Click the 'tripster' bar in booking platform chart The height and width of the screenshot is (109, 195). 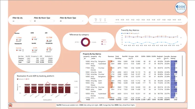coord(68,89)
